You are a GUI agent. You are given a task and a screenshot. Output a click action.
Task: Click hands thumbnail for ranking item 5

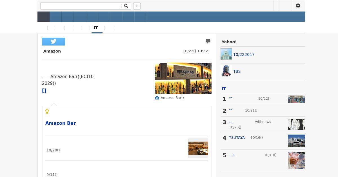[297, 160]
